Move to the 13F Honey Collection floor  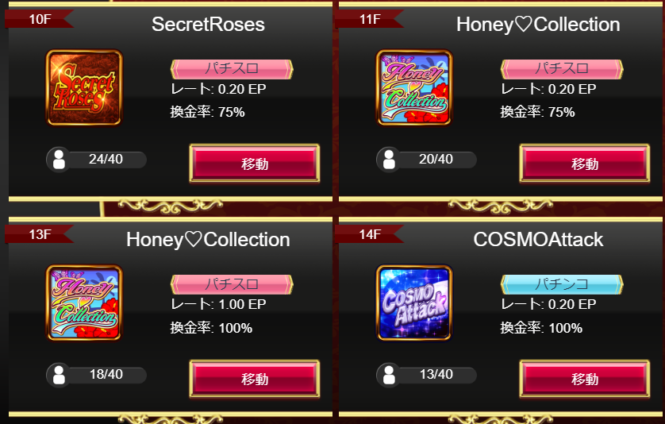tap(255, 379)
